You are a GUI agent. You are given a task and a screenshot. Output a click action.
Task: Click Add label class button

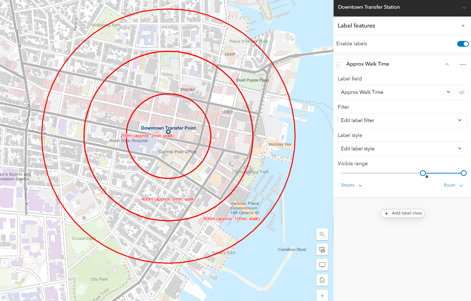(x=402, y=213)
